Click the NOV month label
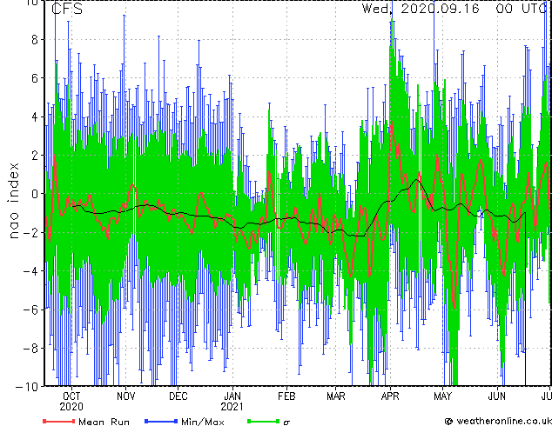The height and width of the screenshot is (426, 552). (x=125, y=396)
